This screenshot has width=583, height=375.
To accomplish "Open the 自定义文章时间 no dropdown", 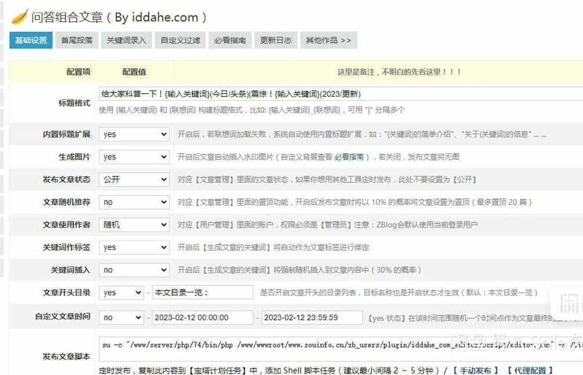I will [122, 317].
